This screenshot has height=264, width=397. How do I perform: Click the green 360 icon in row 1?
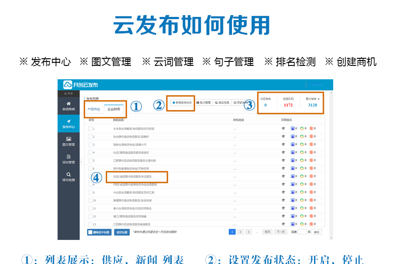coord(302,128)
